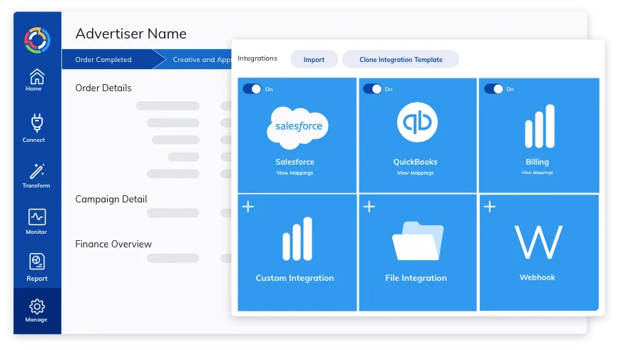
Task: Toggle off the Billing integration switch
Action: (x=493, y=89)
